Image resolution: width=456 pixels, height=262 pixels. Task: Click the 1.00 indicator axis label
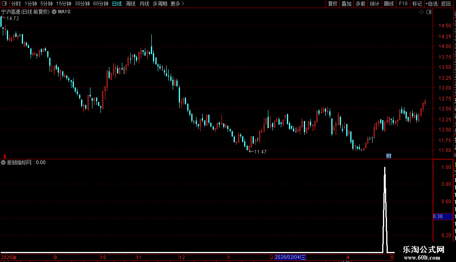(446, 167)
